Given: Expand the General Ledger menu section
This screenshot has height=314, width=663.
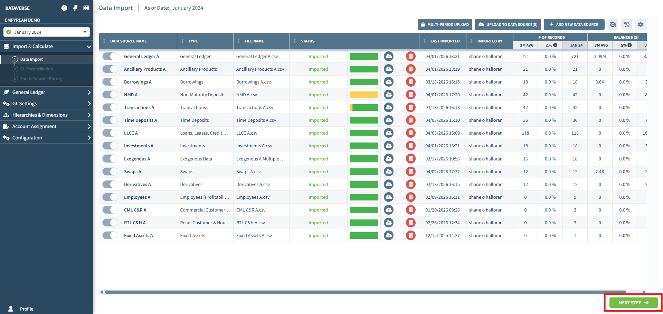Looking at the screenshot, I should click(x=47, y=92).
